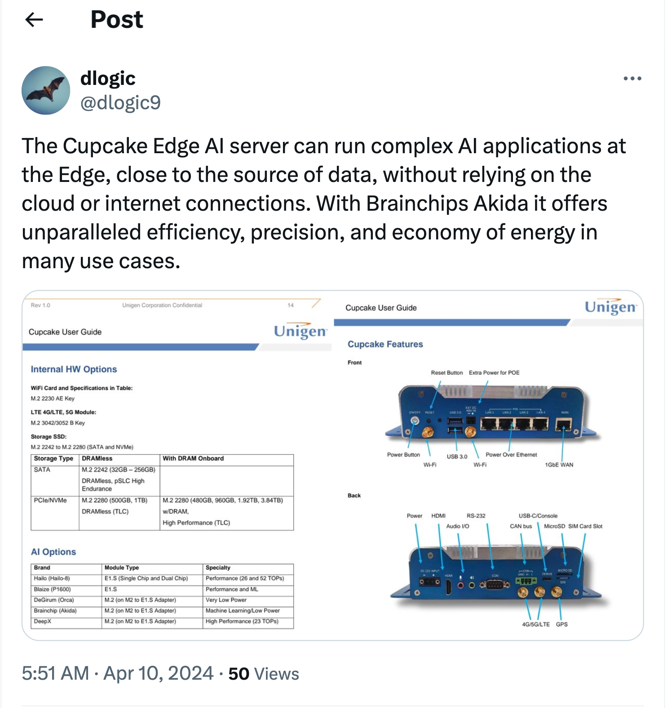Click the AI Options brand table

[162, 596]
